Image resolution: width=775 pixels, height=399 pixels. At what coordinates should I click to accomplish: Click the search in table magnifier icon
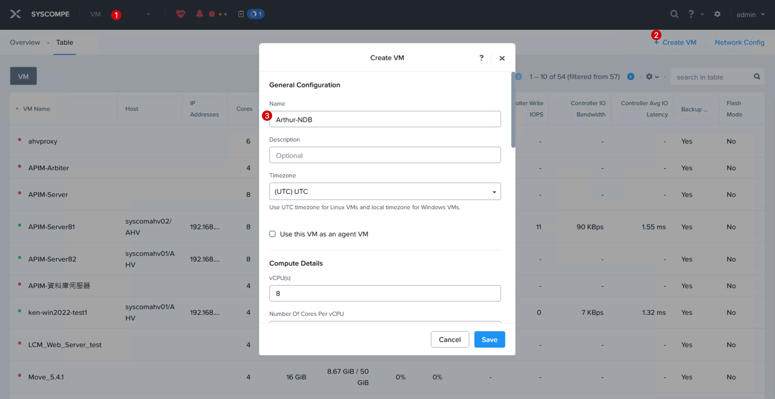[757, 77]
